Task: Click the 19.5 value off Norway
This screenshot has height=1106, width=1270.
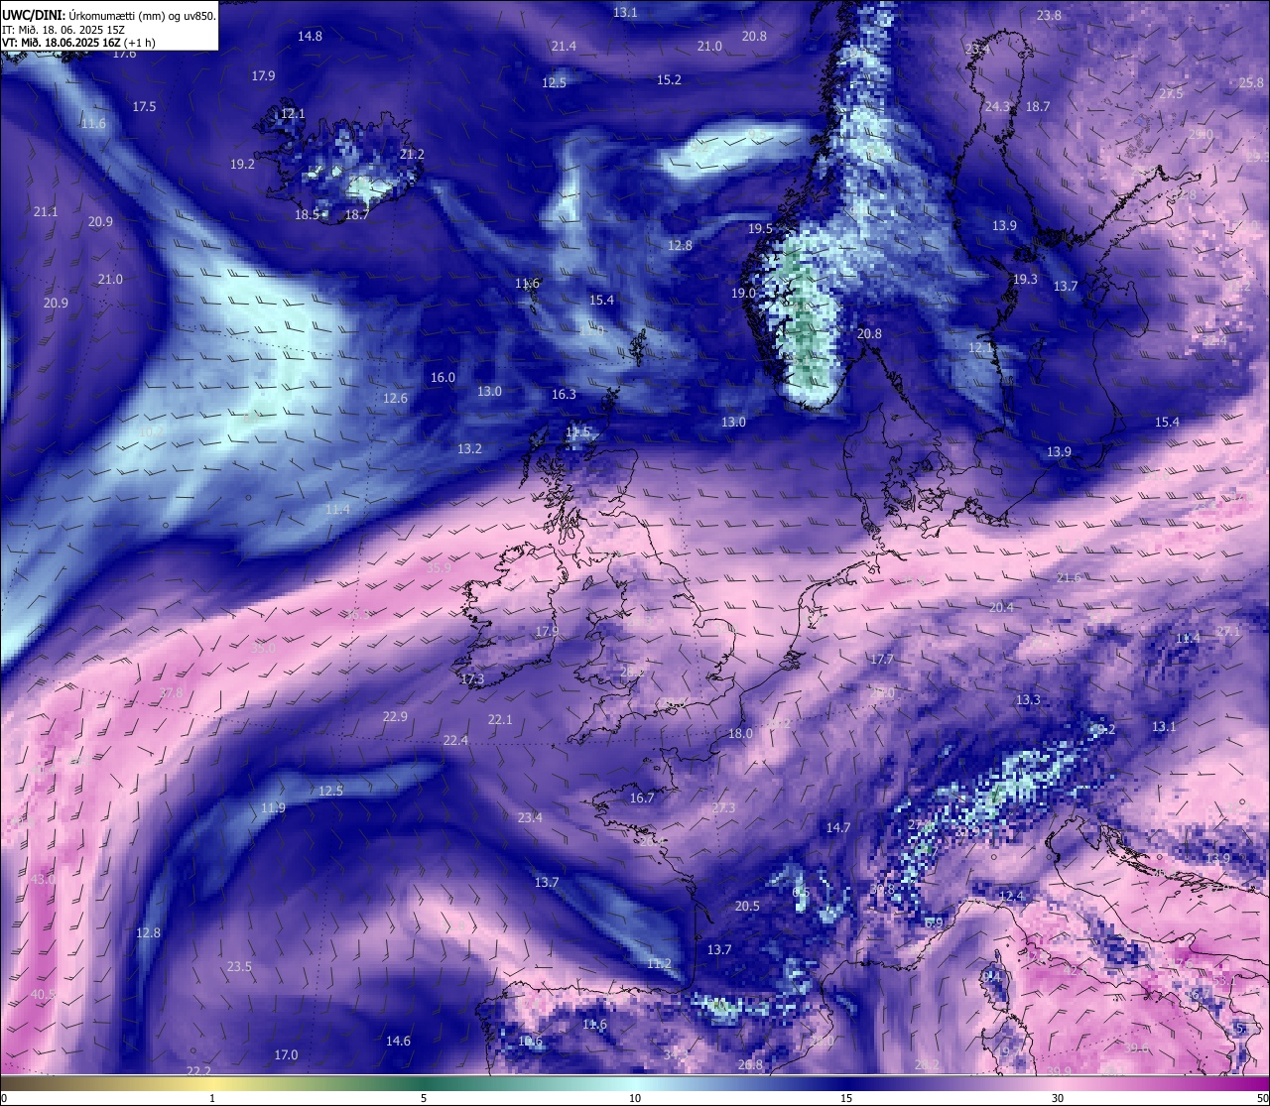Action: tap(760, 229)
